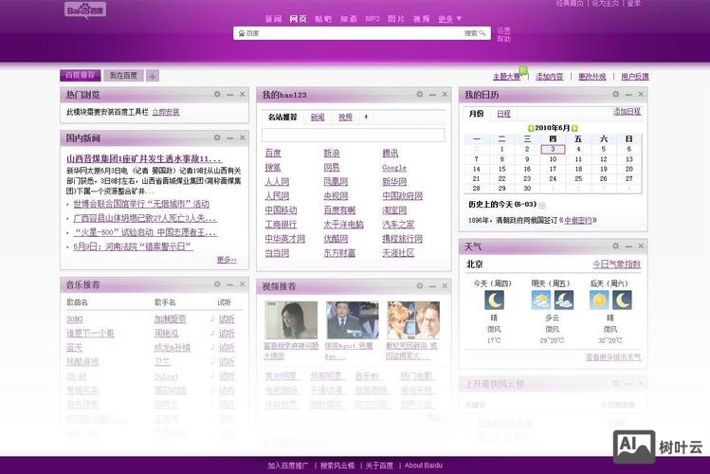This screenshot has width=710, height=474.
Task: Select 知道 in the top navigation
Action: (x=349, y=19)
